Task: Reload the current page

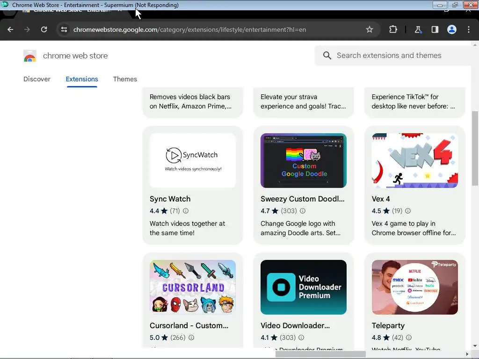Action: coord(44,29)
